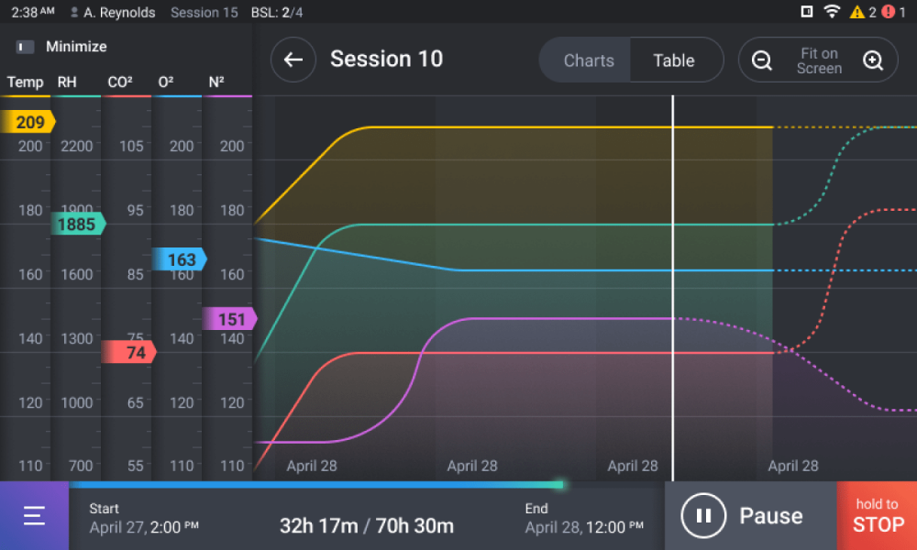Image resolution: width=917 pixels, height=550 pixels.
Task: Switch to Table view
Action: coord(674,60)
